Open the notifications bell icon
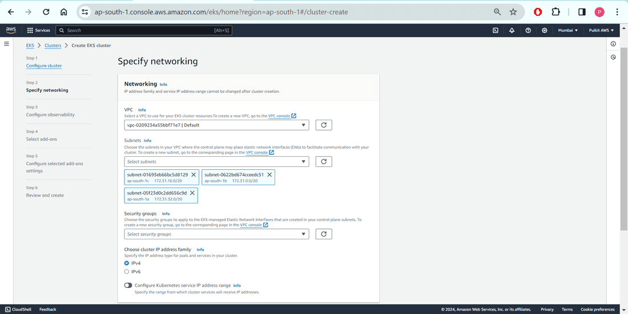 coord(512,30)
